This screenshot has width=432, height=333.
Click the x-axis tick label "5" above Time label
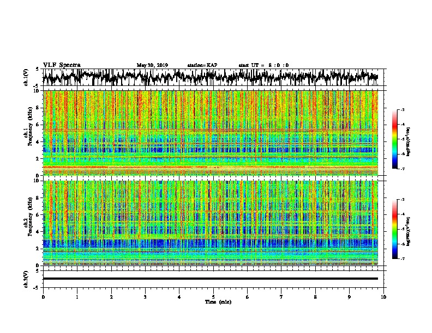point(213,297)
